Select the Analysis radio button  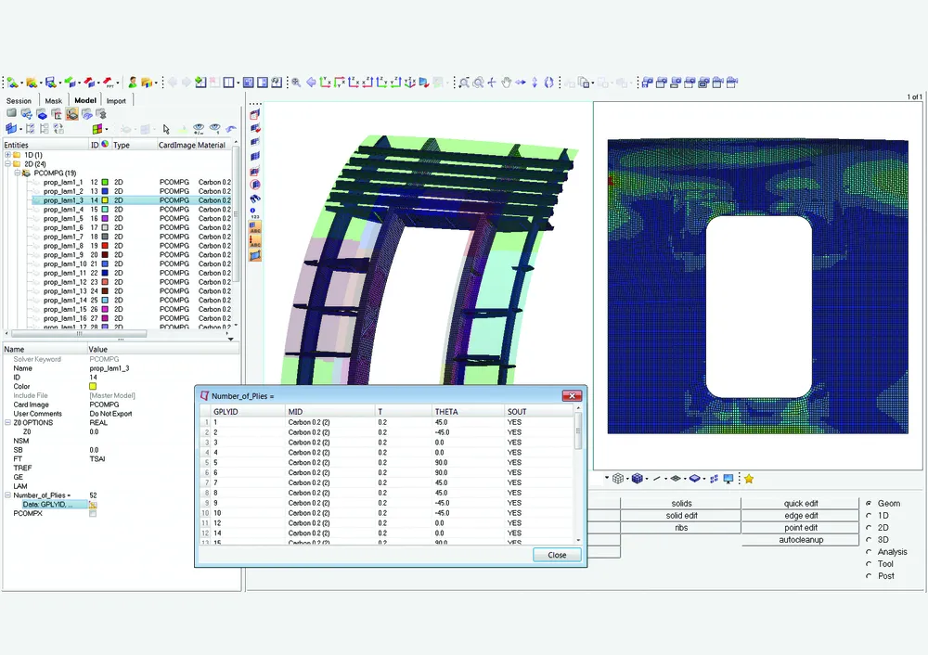[869, 552]
